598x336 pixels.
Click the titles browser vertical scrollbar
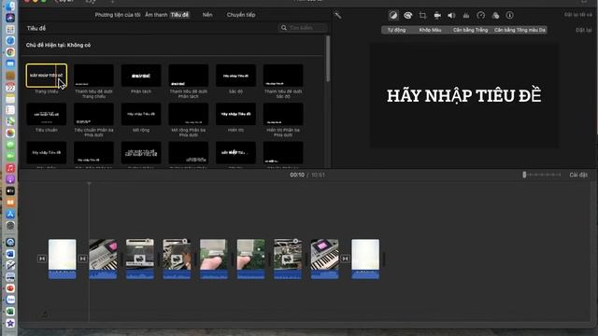tap(328, 59)
